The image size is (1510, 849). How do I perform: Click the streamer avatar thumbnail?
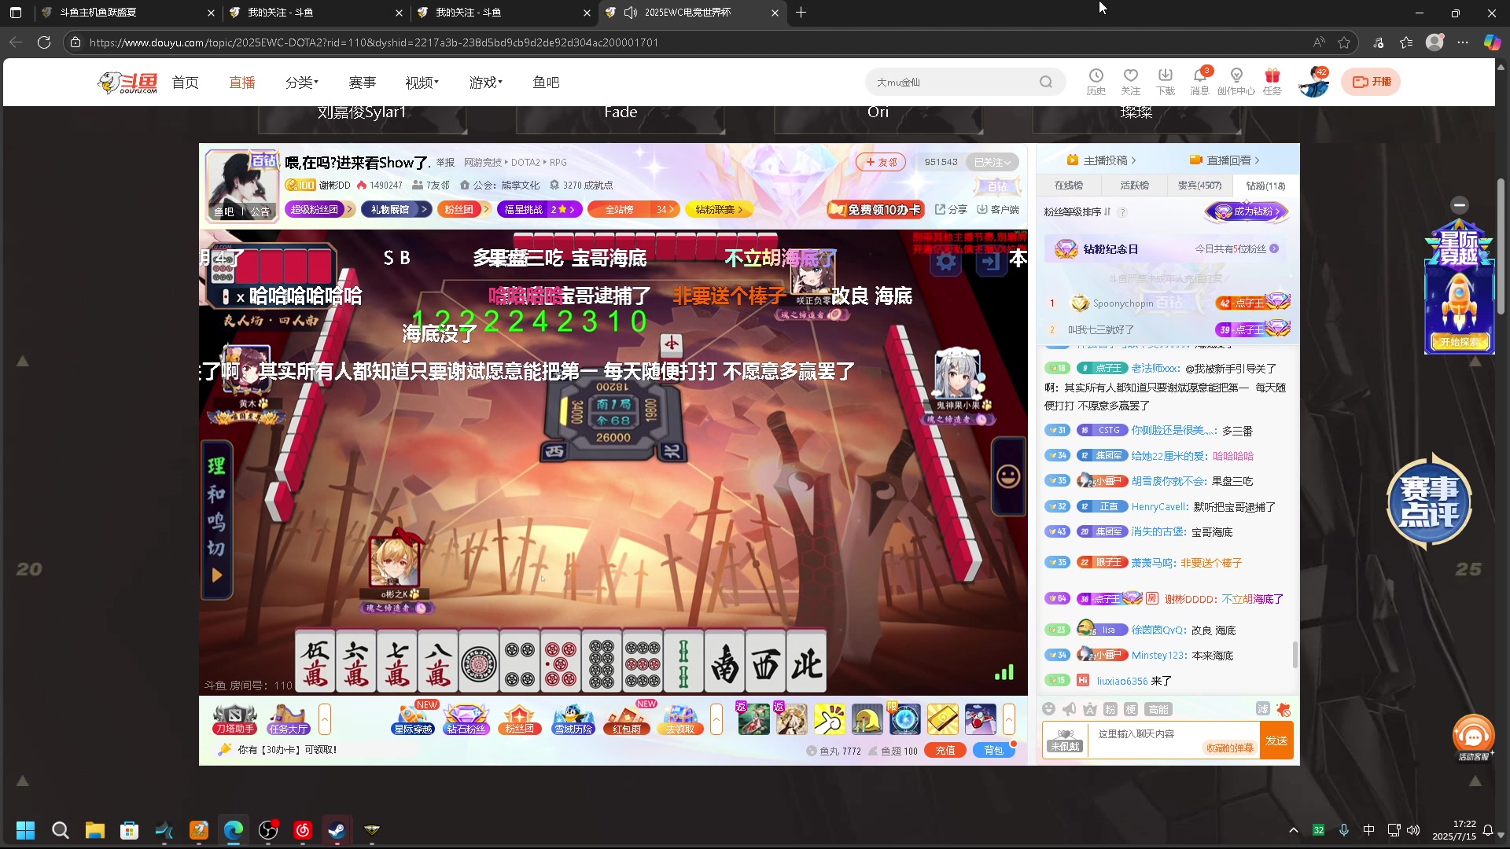[241, 186]
